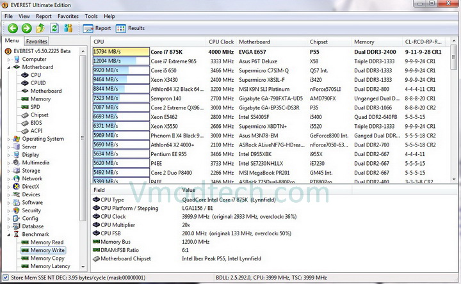Click the Display monitor icon
Image resolution: width=461 pixels, height=284 pixels.
coord(17,155)
